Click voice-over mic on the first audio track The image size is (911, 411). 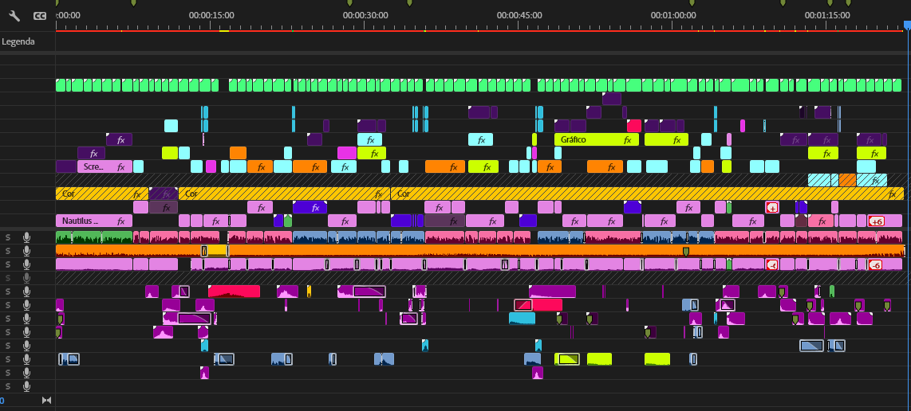pyautogui.click(x=26, y=237)
